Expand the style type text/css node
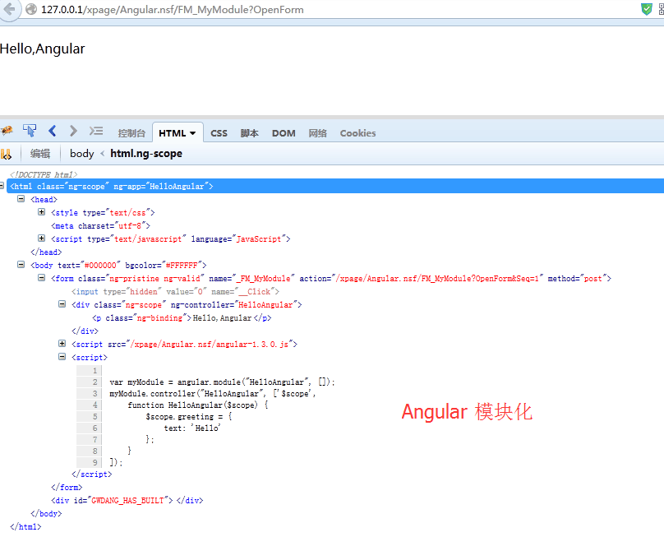Image resolution: width=664 pixels, height=537 pixels. 41,212
